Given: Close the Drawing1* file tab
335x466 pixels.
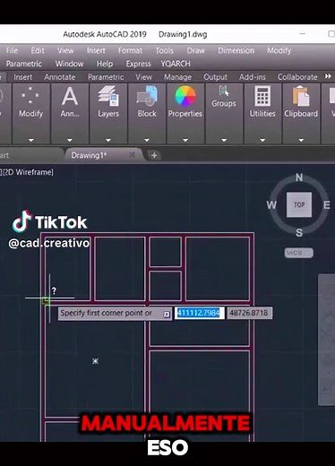Looking at the screenshot, I should point(132,154).
